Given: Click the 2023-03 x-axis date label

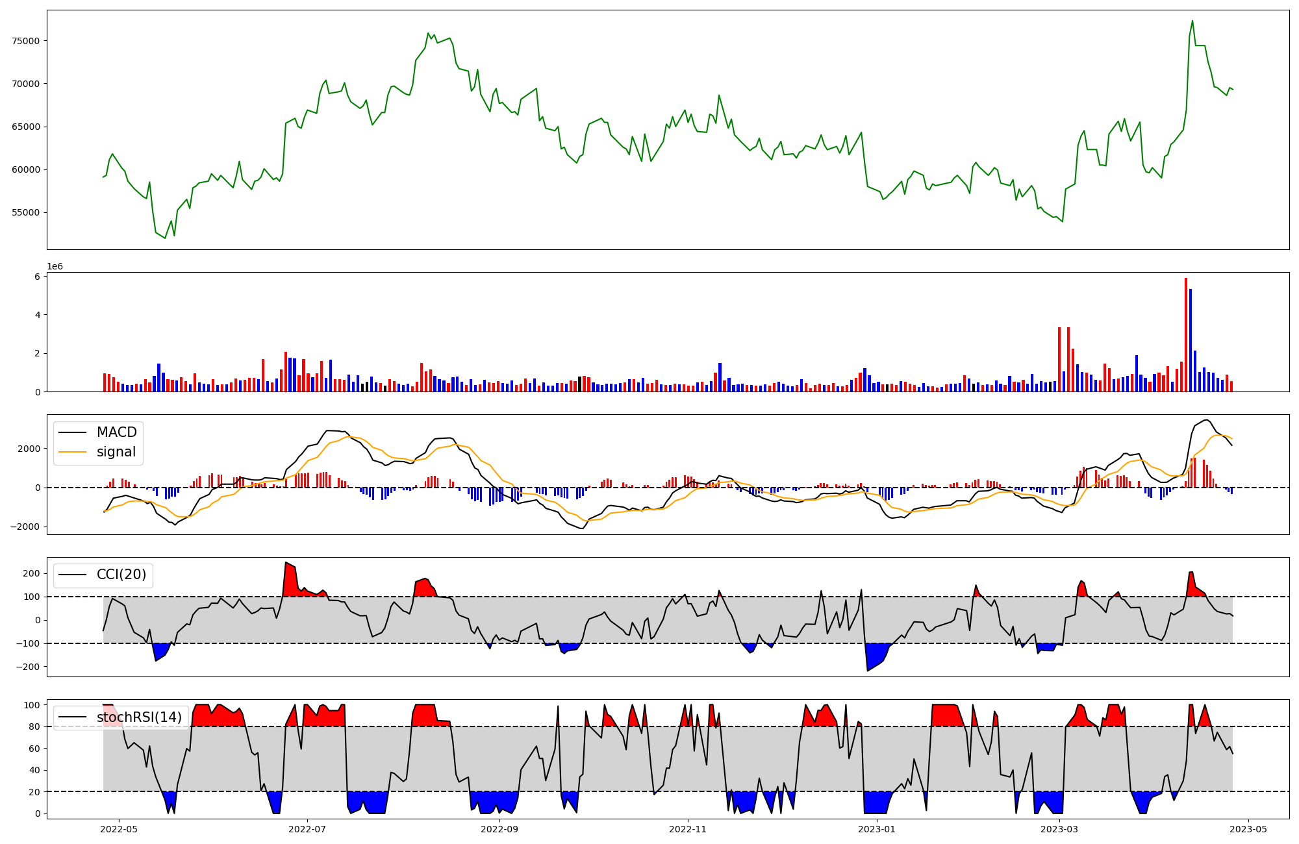Looking at the screenshot, I should (x=1059, y=829).
